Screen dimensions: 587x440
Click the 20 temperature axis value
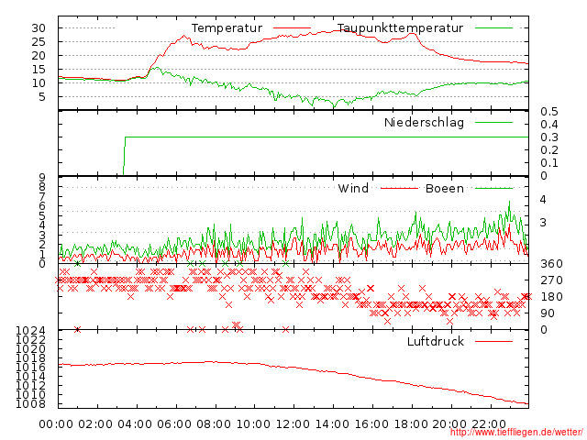(39, 56)
